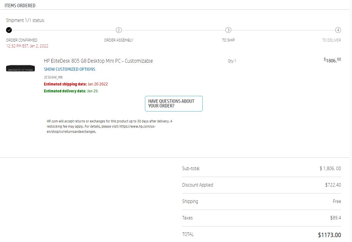Click Have Questions About Your Order button

(174, 103)
